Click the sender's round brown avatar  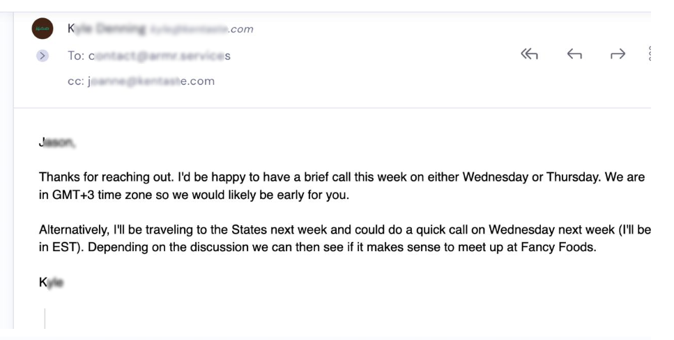tap(43, 29)
